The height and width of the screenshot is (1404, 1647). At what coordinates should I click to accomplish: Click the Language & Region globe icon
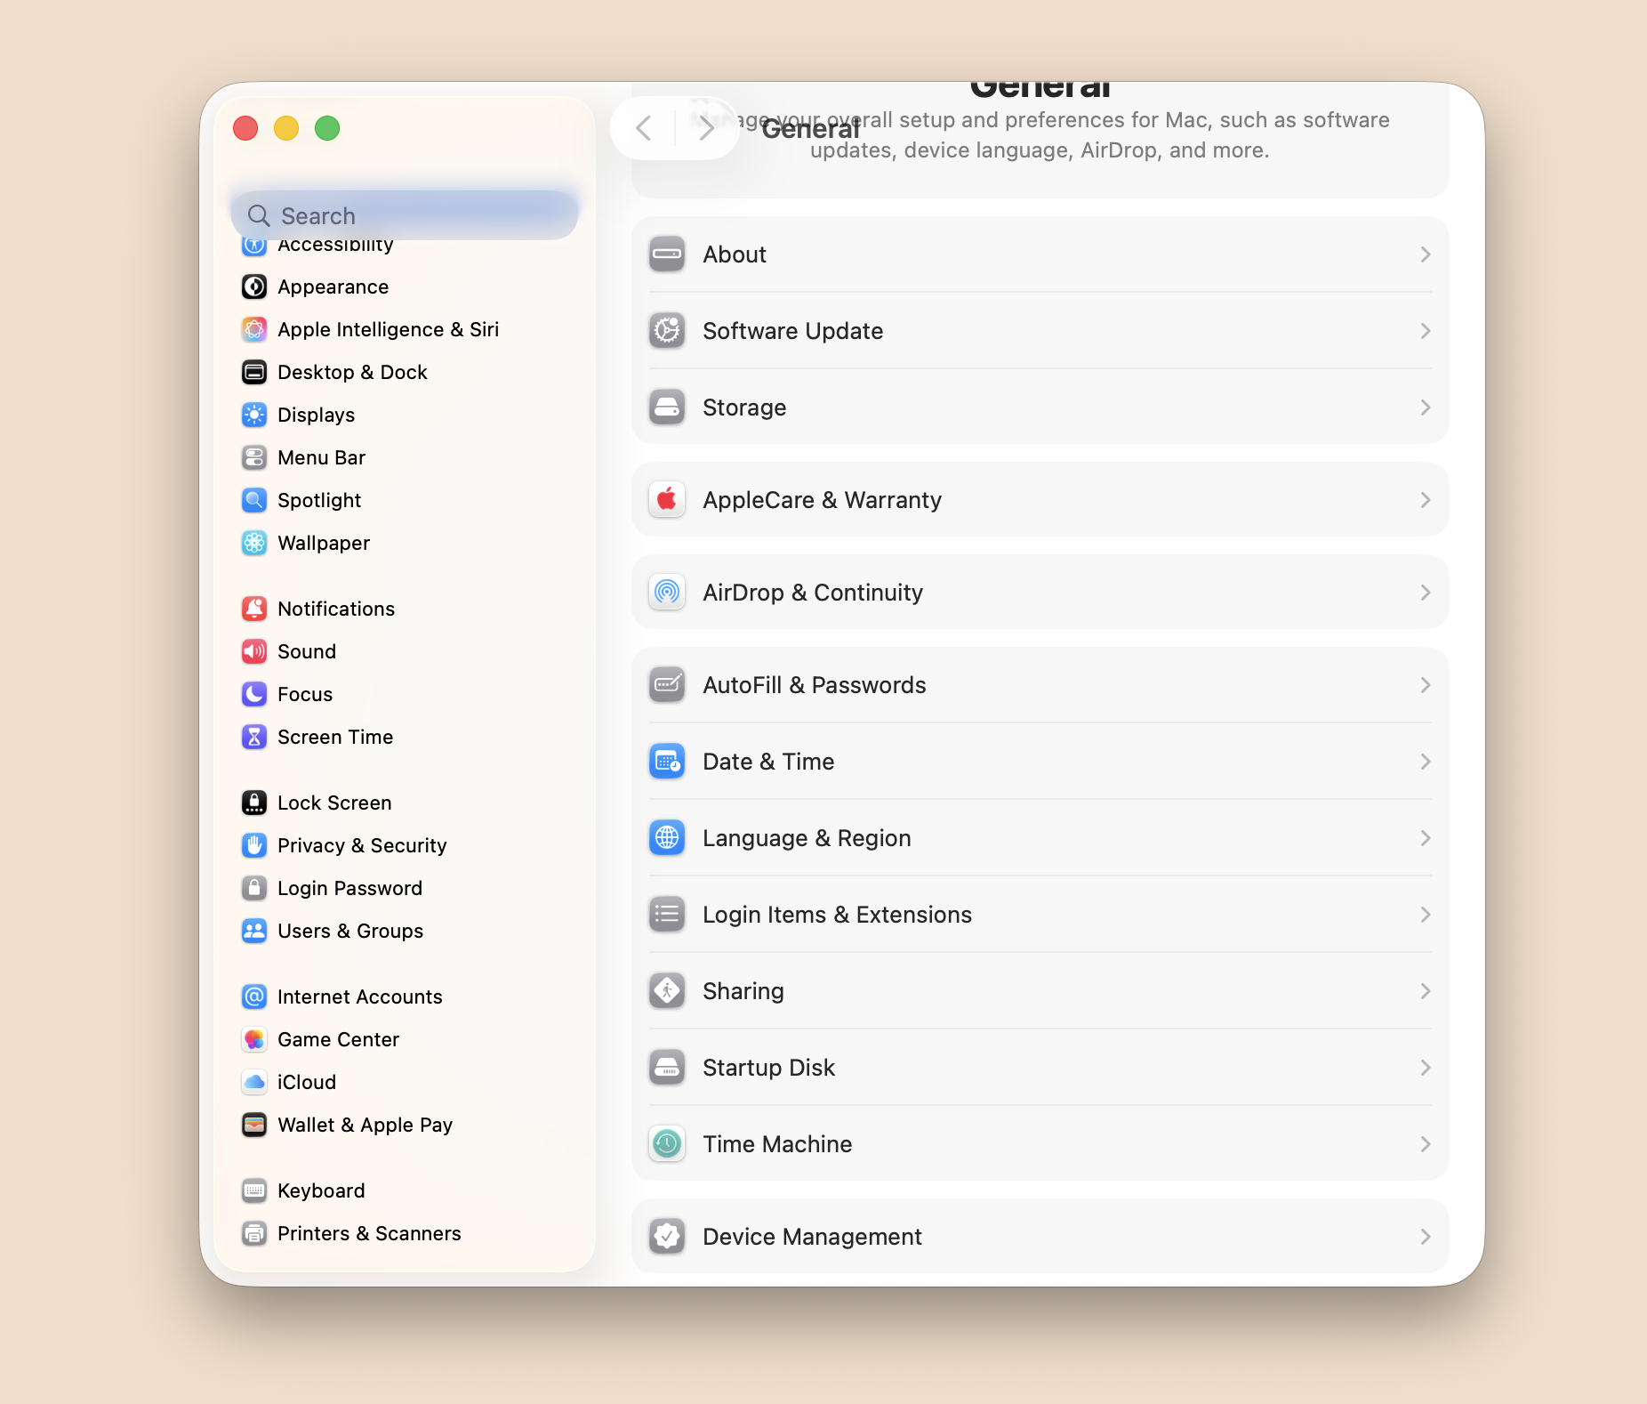667,838
